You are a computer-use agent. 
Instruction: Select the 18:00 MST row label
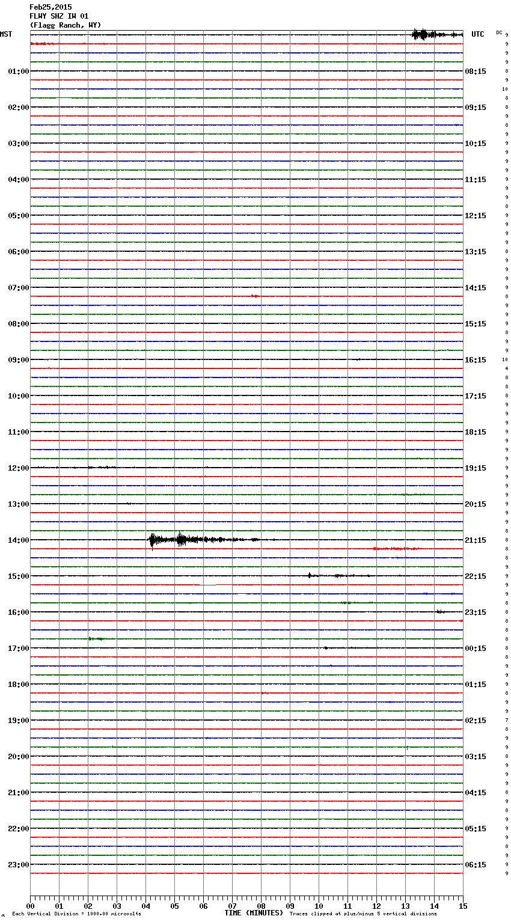point(19,685)
